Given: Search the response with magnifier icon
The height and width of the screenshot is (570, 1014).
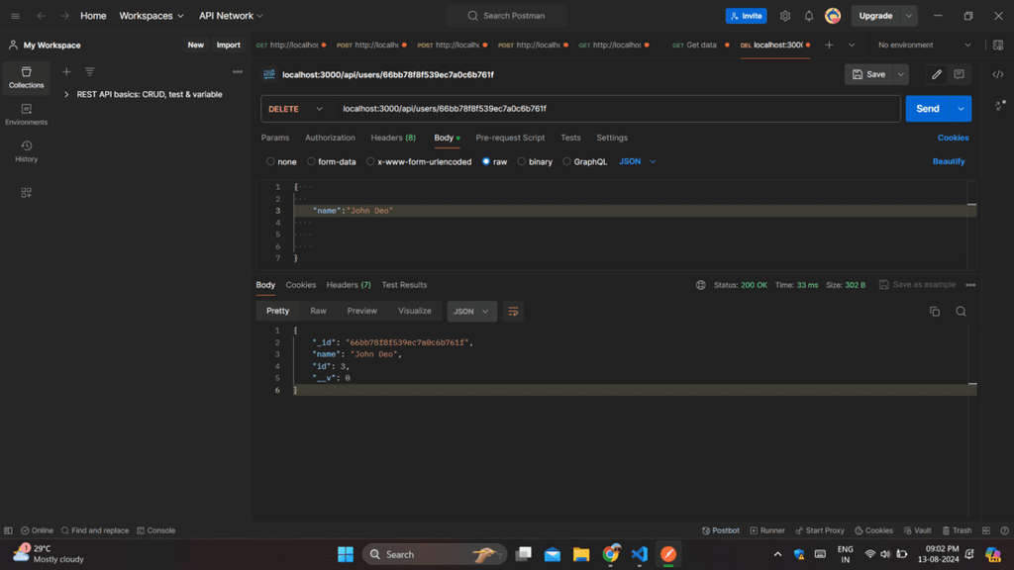Looking at the screenshot, I should (x=961, y=311).
